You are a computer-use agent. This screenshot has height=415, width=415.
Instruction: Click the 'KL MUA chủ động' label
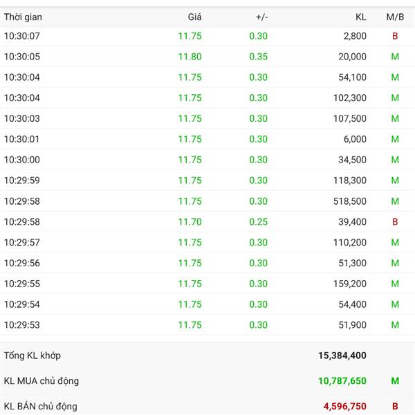tap(41, 381)
